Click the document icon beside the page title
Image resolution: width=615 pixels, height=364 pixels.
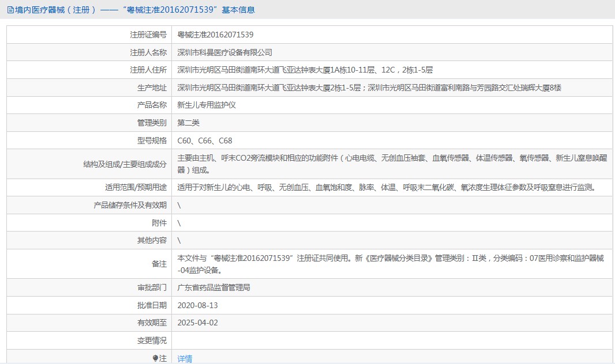10,10
